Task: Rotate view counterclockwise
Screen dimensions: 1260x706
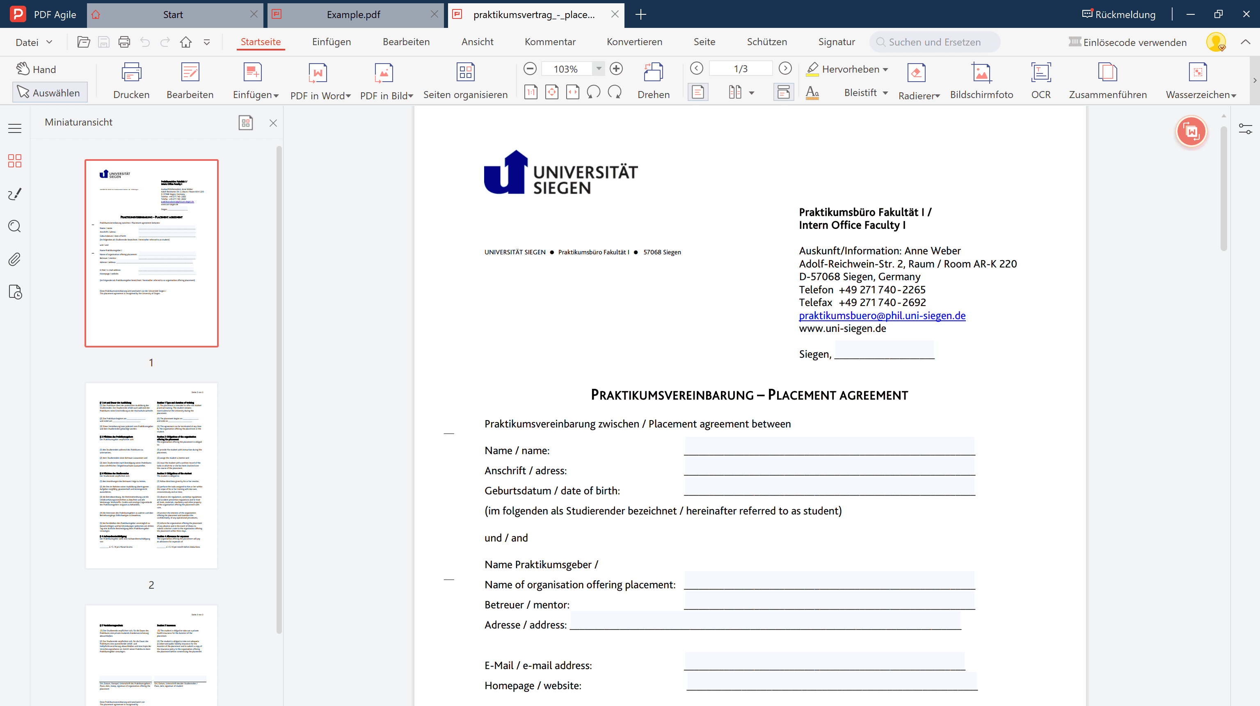Action: pos(593,92)
